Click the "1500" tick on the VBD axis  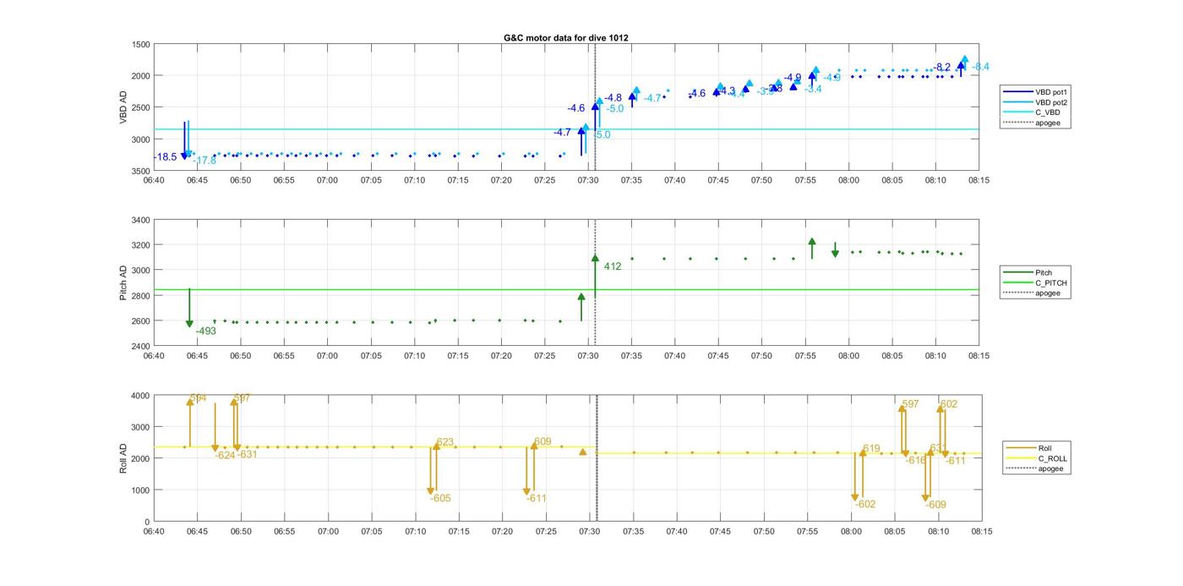141,44
